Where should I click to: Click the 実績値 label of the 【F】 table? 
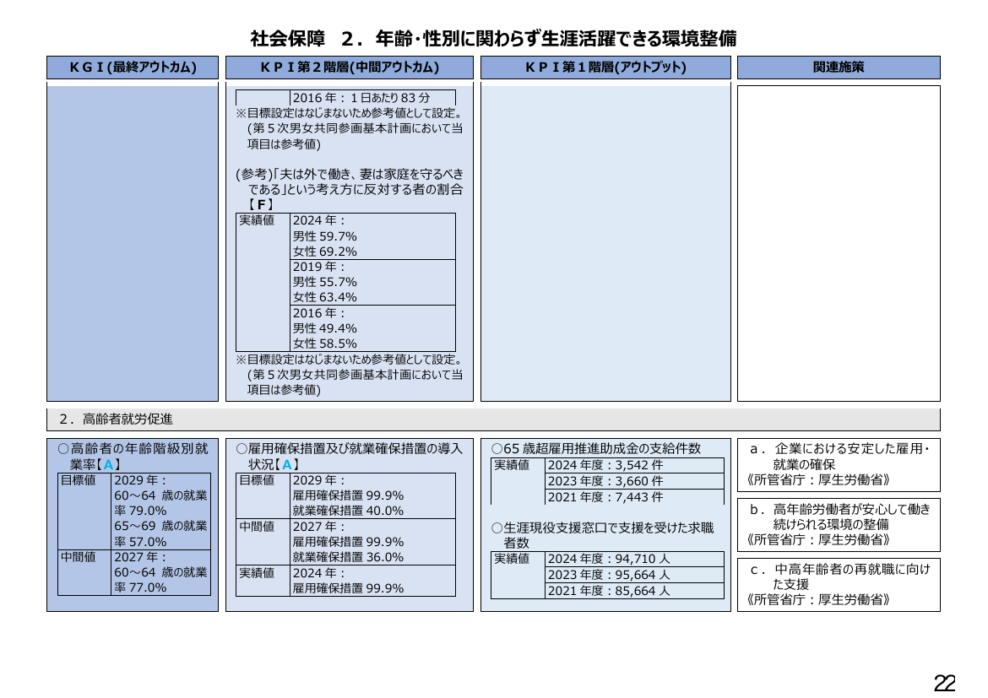pos(257,220)
